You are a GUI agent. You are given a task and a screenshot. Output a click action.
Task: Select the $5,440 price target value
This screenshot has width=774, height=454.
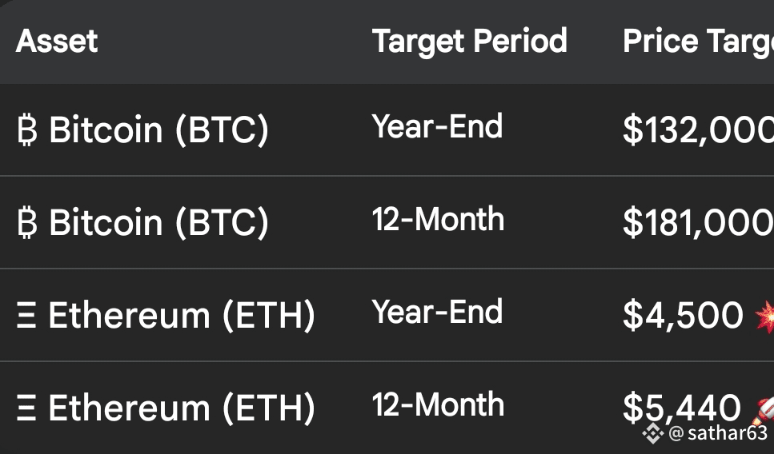click(681, 409)
